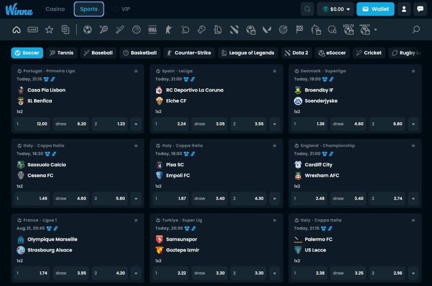Open the bet slip documents icon

tap(65, 30)
